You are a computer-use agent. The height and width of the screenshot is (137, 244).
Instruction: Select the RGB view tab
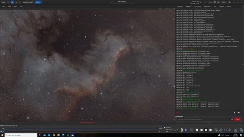pyautogui.click(x=21, y=6)
